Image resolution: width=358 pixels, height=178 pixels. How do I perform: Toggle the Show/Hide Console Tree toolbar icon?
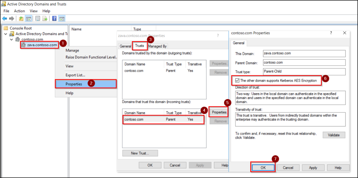(x=28, y=19)
